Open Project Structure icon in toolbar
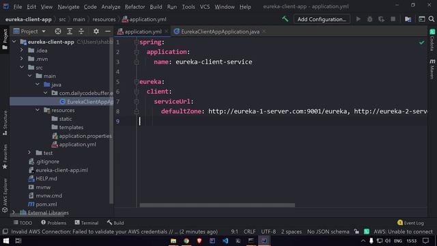The image size is (437, 246). tap(408, 19)
